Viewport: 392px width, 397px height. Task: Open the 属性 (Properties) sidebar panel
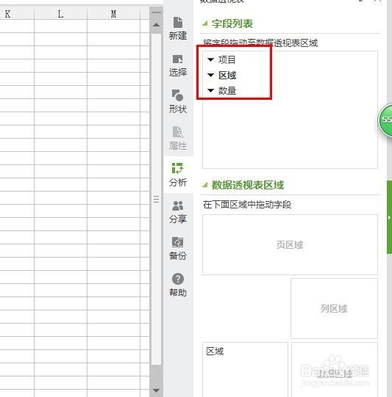point(178,138)
